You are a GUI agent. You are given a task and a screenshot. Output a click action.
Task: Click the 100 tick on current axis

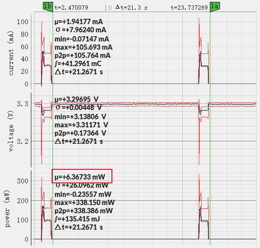point(23,22)
